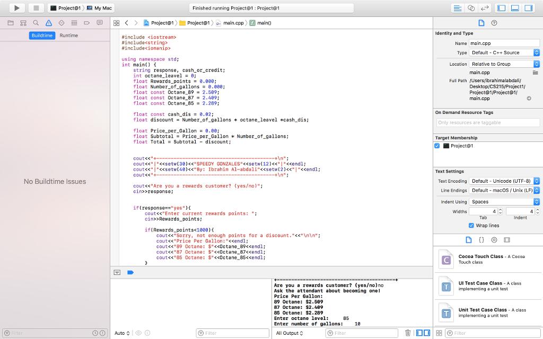Select the Buildtime issues tab
The width and height of the screenshot is (543, 339).
click(x=42, y=35)
